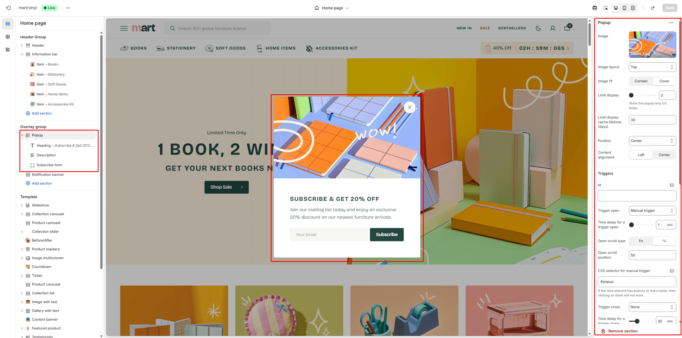This screenshot has width=682, height=338.
Task: Open the Home page selector menu
Action: coord(332,8)
